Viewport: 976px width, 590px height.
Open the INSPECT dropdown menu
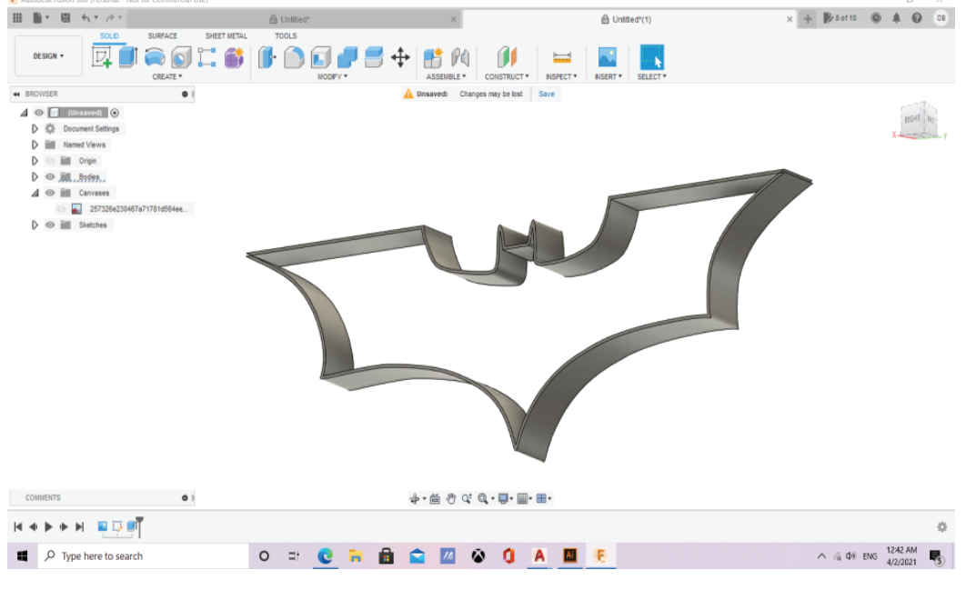click(561, 77)
